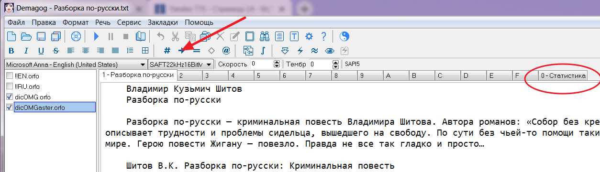
Task: Click the hash # icon
Action: [167, 51]
